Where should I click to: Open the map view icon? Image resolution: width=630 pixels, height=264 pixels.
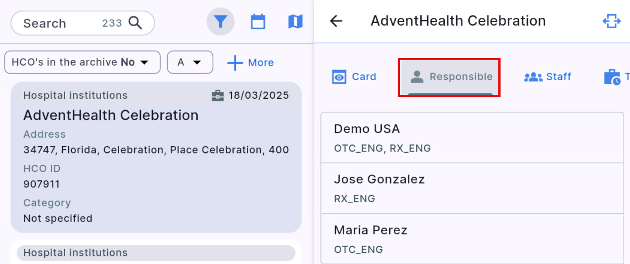[295, 22]
